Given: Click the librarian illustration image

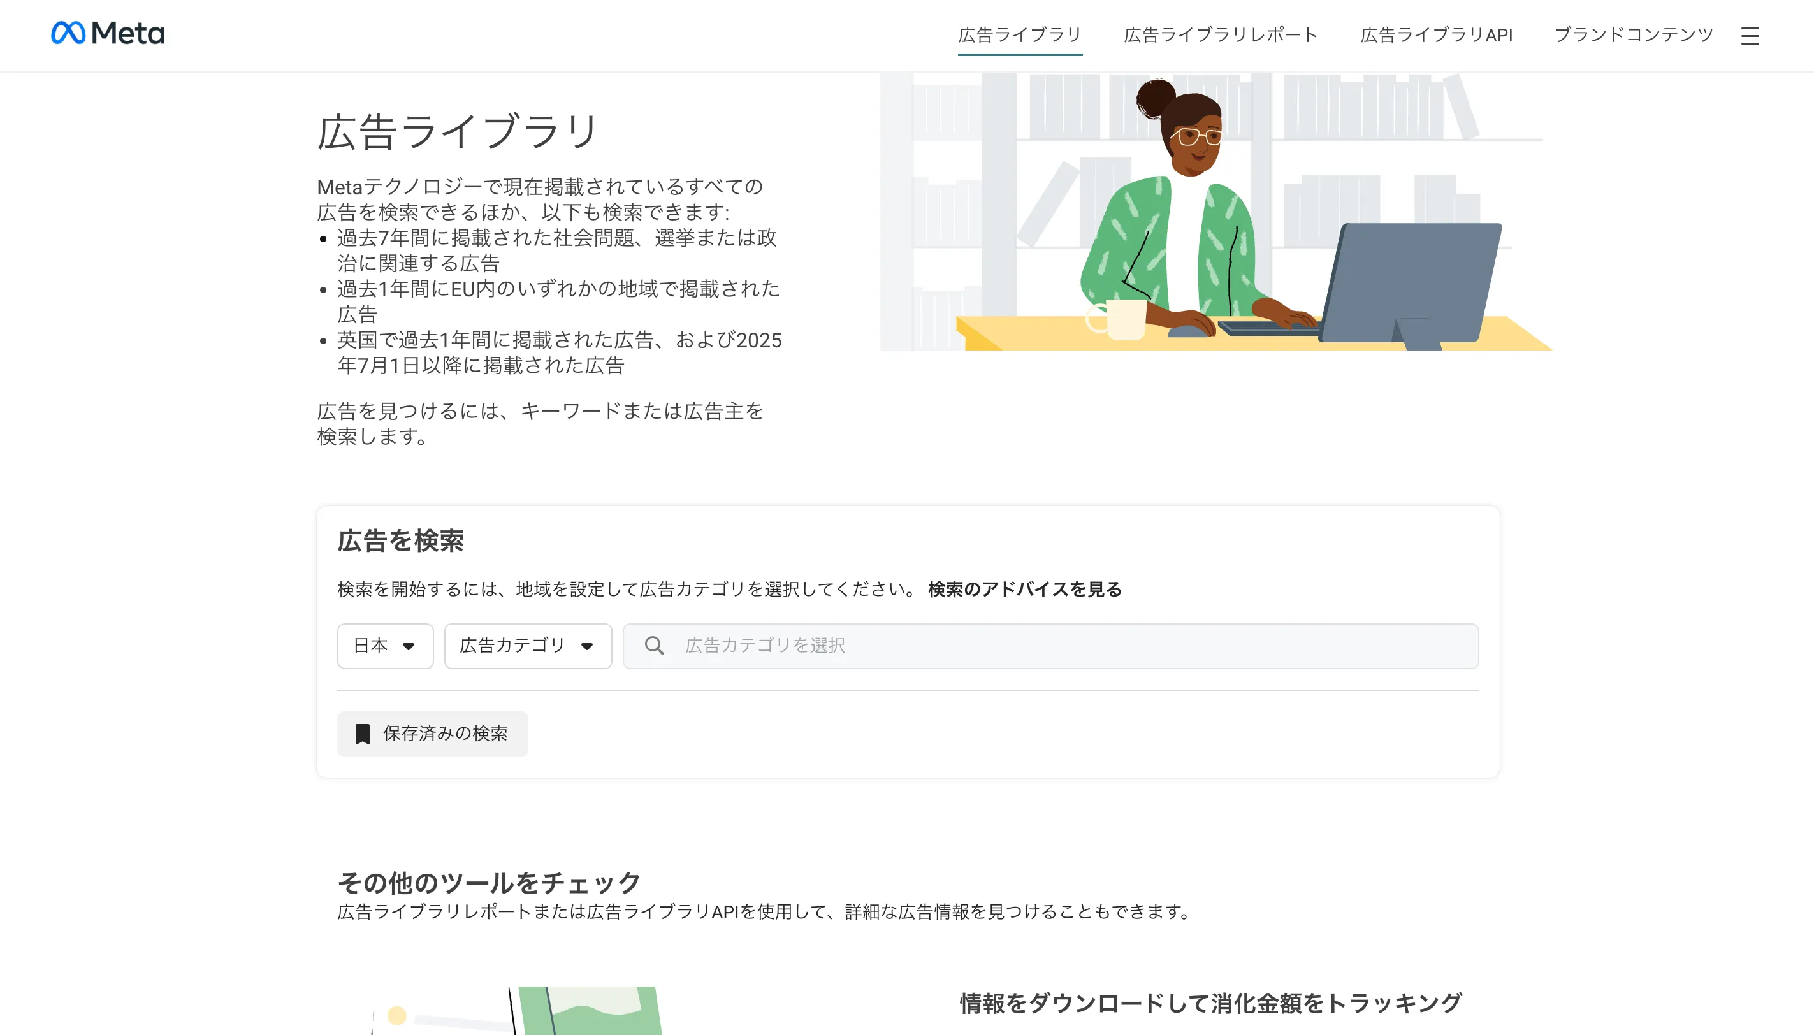Looking at the screenshot, I should [1215, 214].
